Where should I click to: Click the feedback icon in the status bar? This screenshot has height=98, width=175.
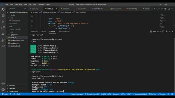(x=168, y=94)
